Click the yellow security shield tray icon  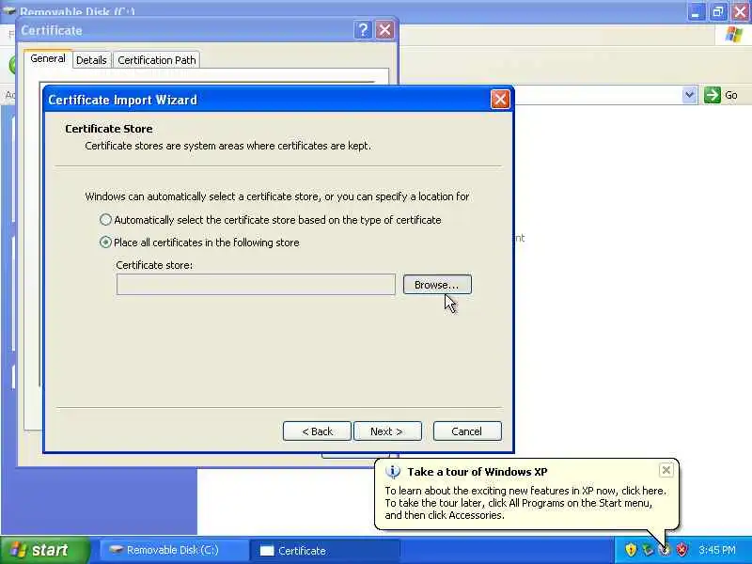[x=631, y=550]
